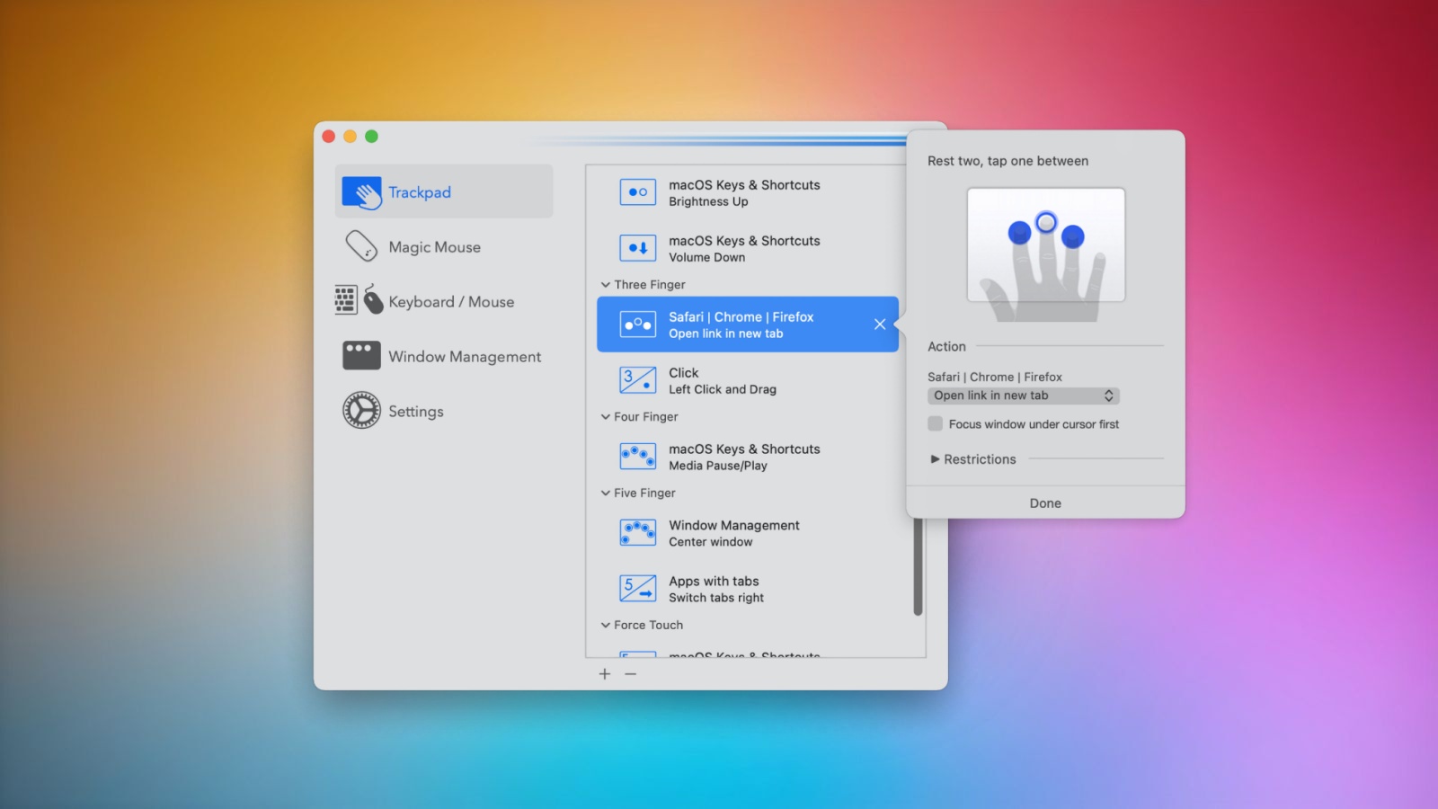Open the Settings section
Screen dimensions: 1438x809
coord(444,411)
